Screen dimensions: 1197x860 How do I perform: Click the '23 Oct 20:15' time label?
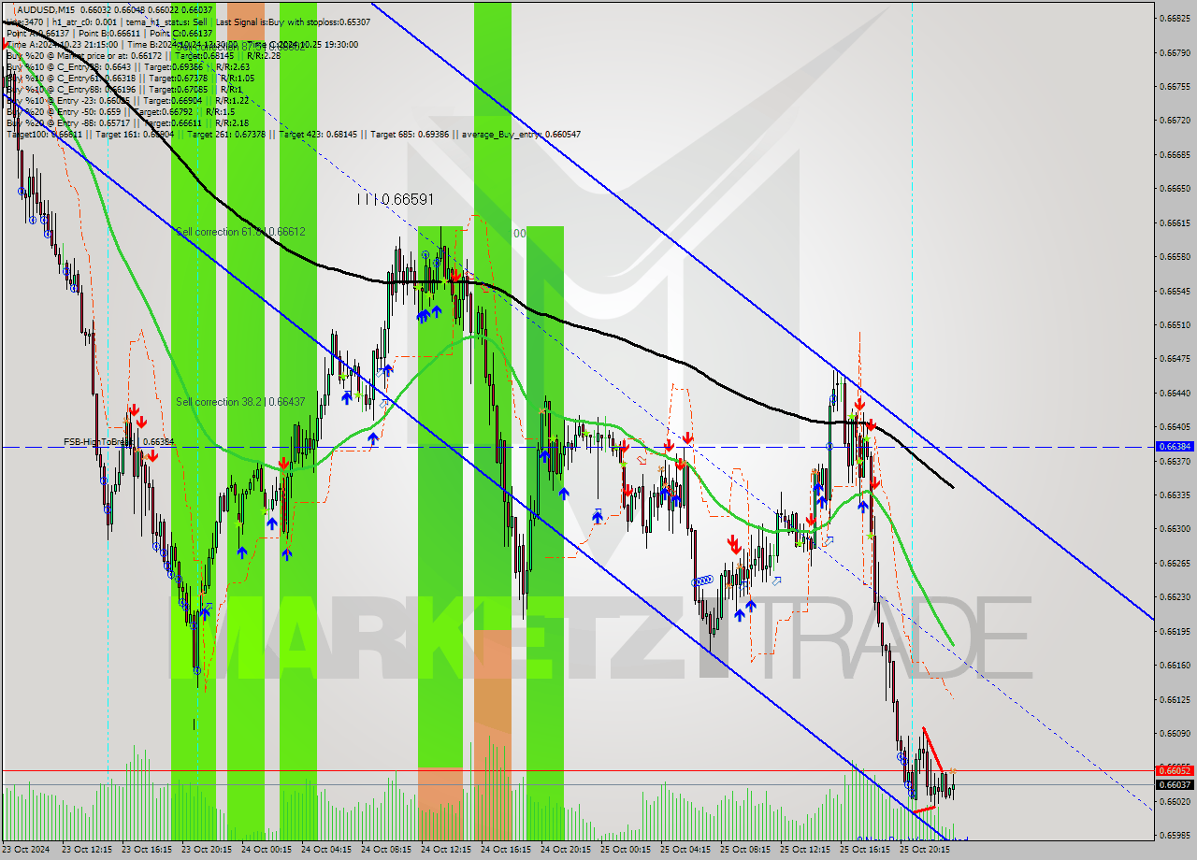(x=207, y=850)
